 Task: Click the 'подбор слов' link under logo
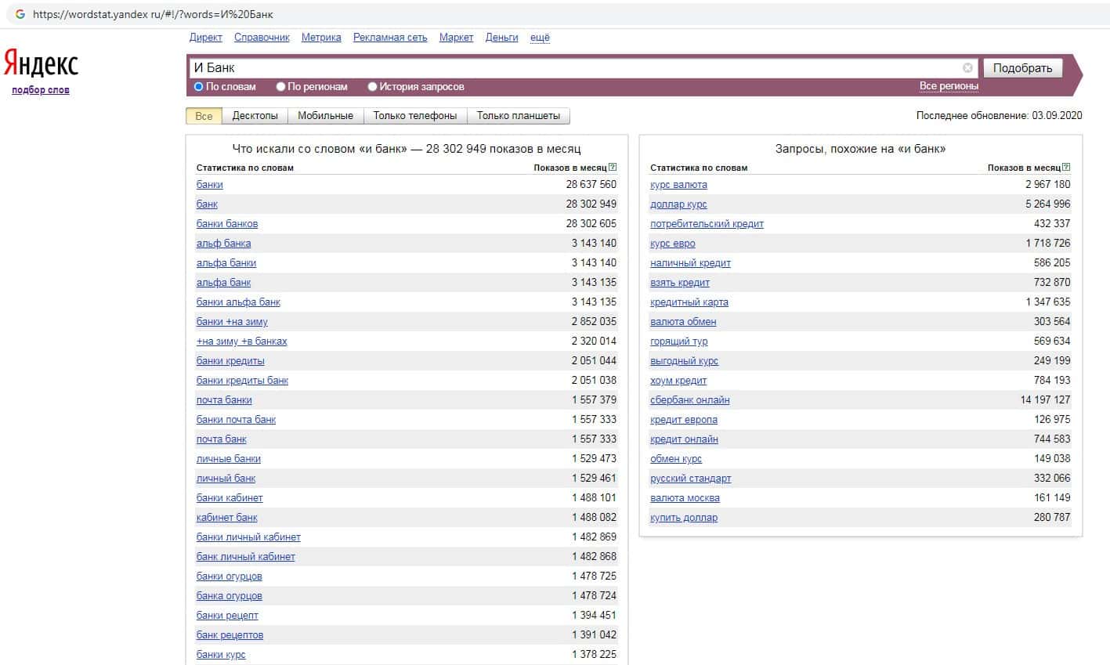click(x=41, y=90)
